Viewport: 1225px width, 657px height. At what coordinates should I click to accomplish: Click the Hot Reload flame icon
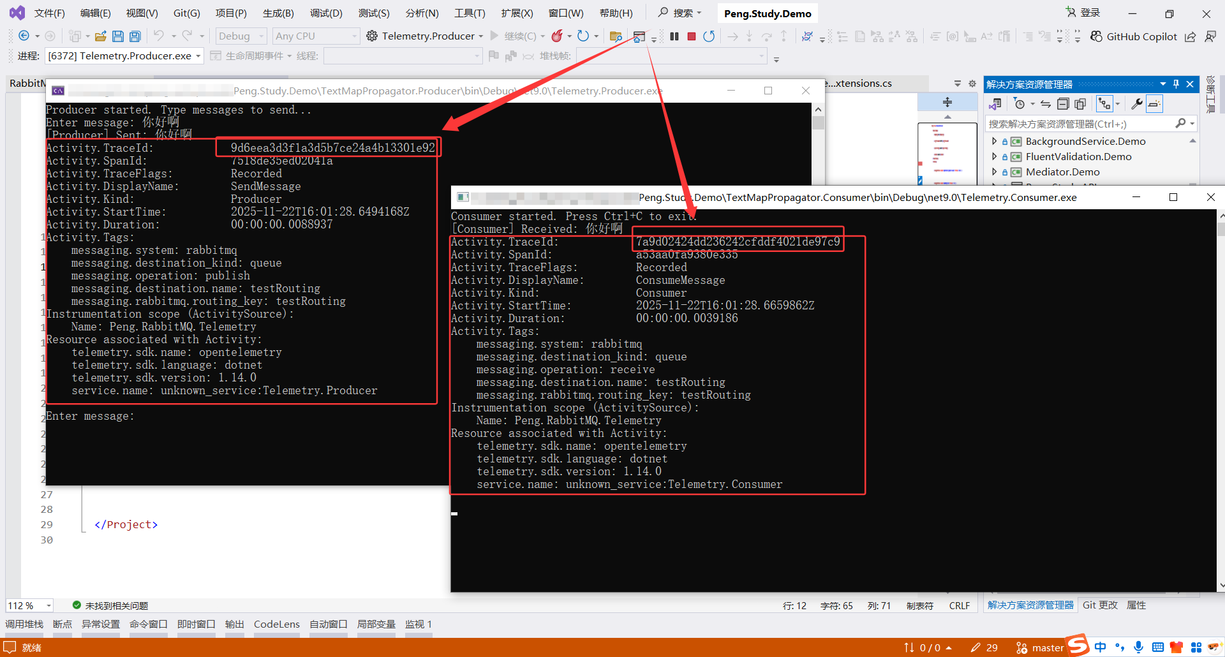[557, 36]
